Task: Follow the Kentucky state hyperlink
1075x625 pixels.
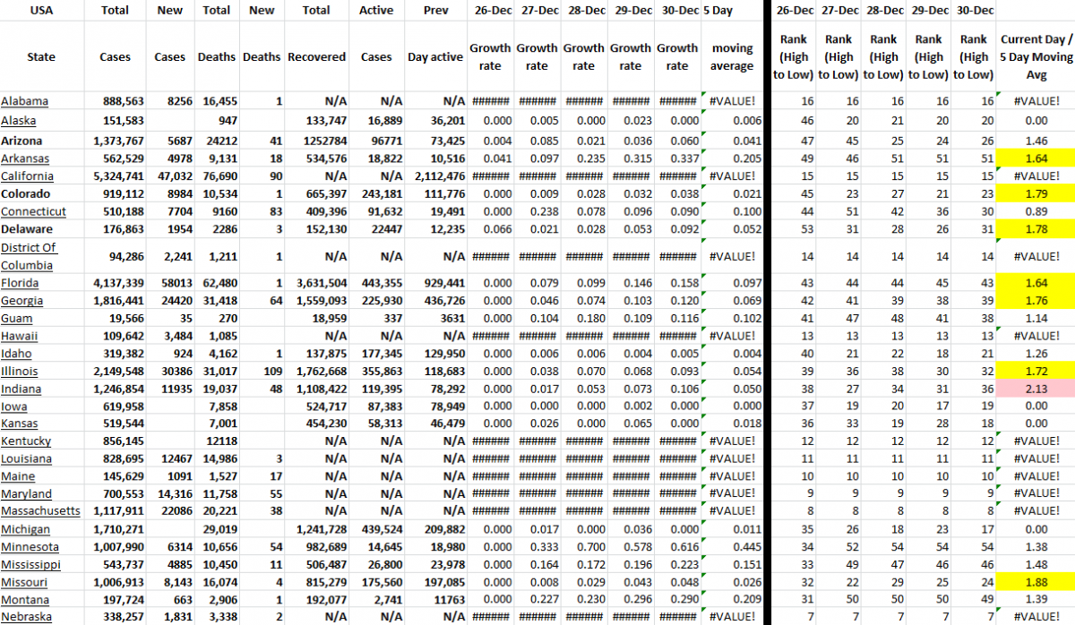Action: (26, 441)
